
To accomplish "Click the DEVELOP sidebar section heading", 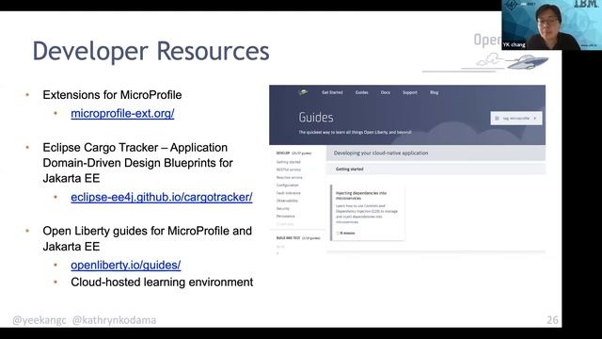I will 293,153.
